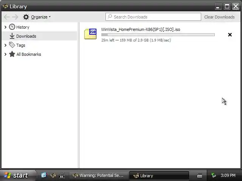Click the keyboard icon in taskbar
Viewport: 242px width, 181px height.
200,175
